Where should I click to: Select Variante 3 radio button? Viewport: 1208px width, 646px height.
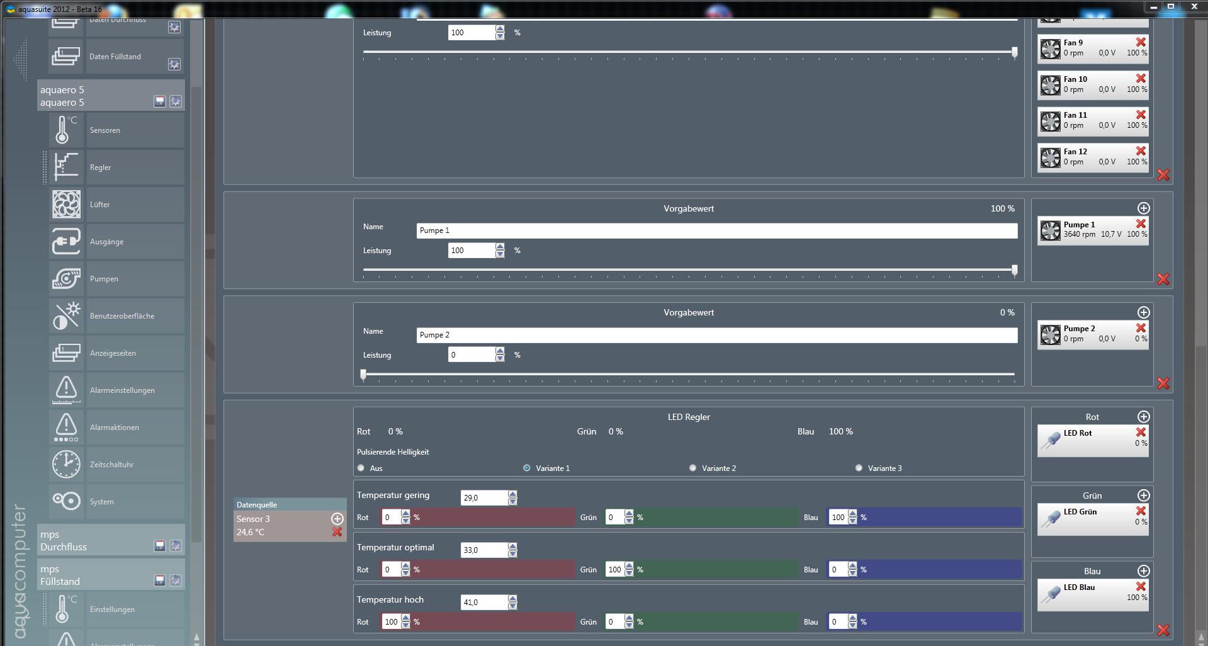point(859,468)
